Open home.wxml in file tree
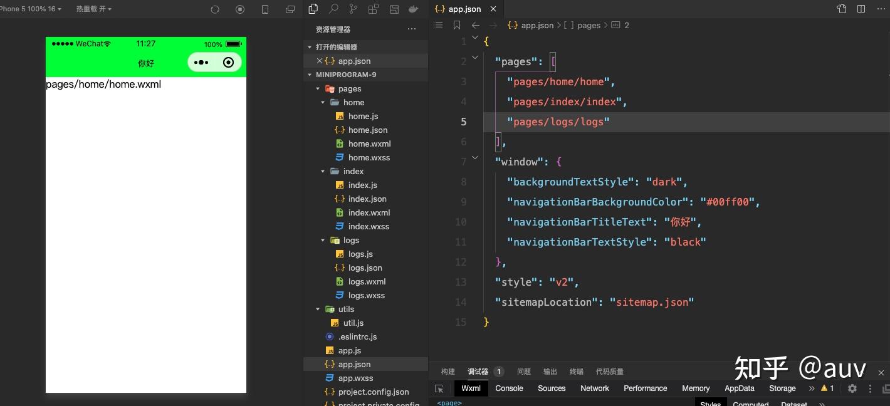 (x=370, y=143)
